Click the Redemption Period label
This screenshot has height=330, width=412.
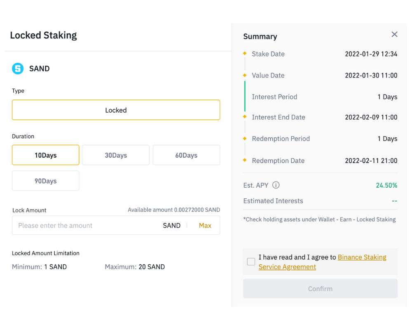click(x=281, y=139)
